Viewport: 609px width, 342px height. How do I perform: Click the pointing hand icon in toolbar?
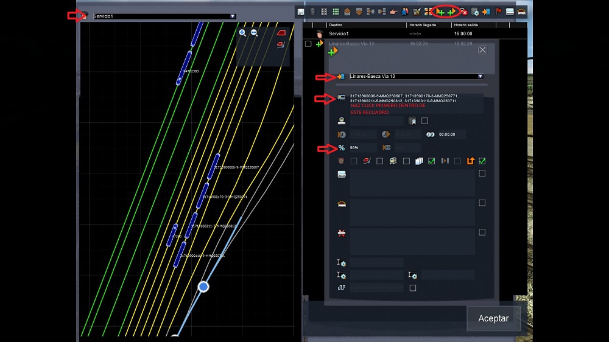coord(393,12)
